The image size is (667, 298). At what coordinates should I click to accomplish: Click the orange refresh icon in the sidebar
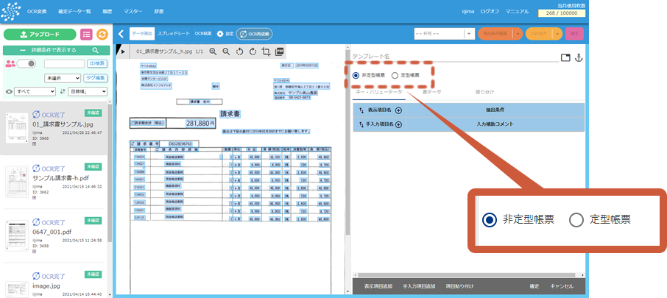click(x=102, y=35)
